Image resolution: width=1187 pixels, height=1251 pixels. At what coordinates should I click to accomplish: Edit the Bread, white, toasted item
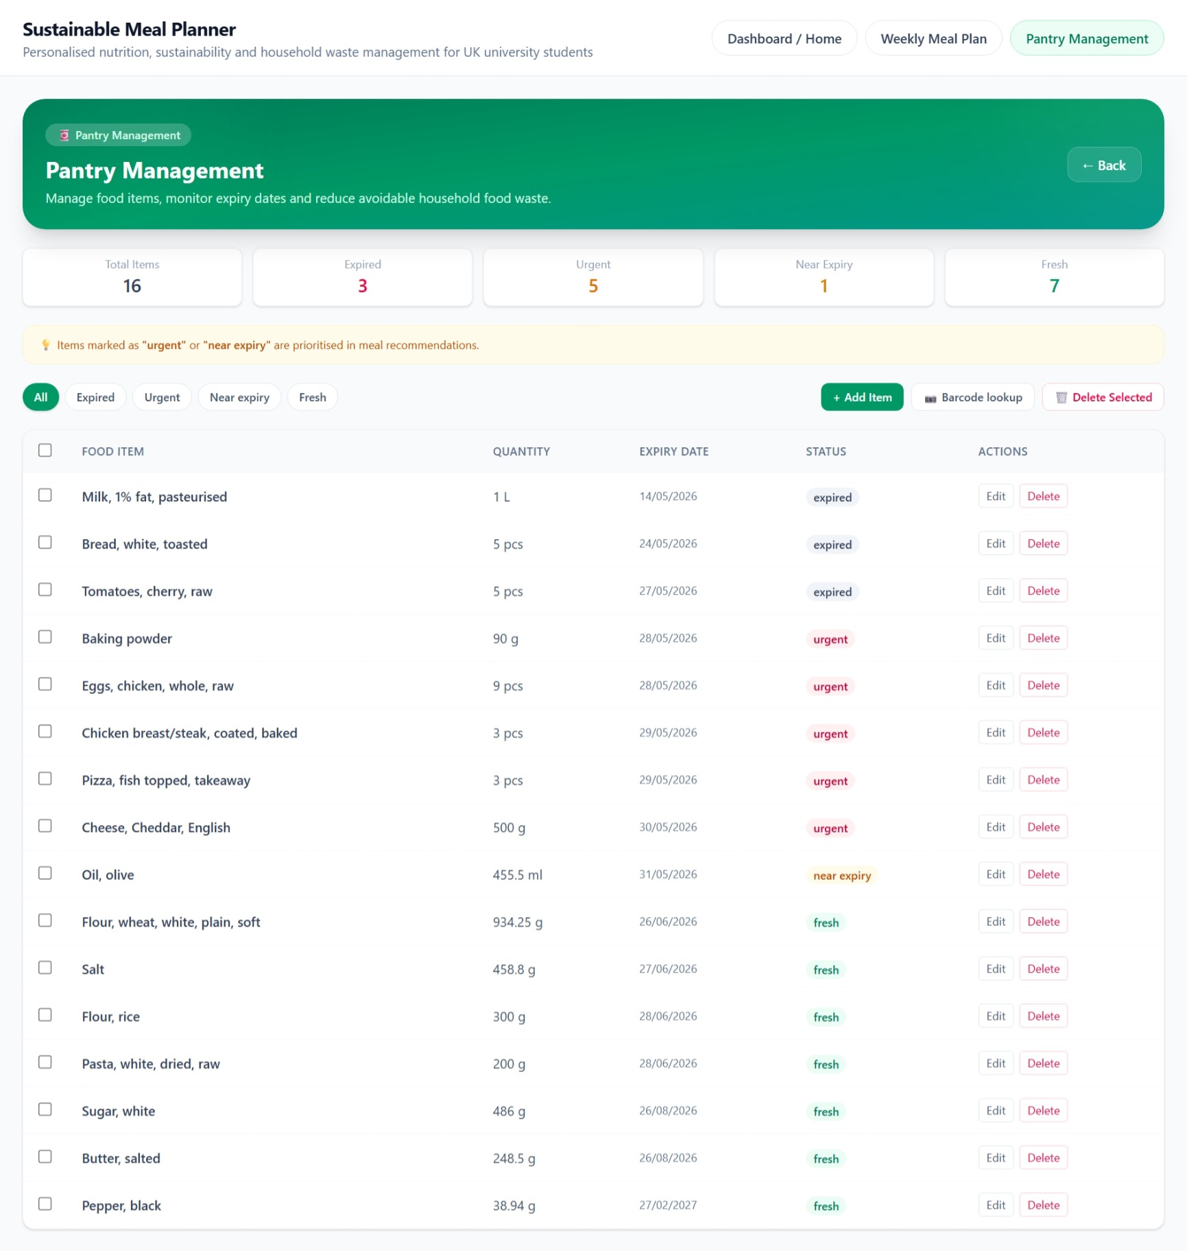tap(996, 543)
